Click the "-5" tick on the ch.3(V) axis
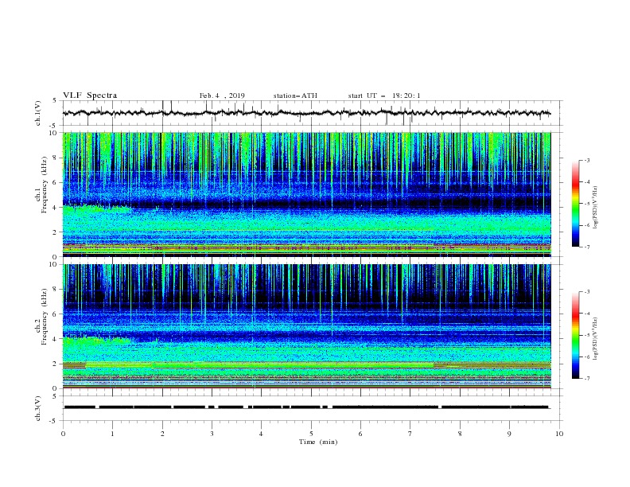Image resolution: width=630 pixels, height=487 pixels. click(54, 421)
